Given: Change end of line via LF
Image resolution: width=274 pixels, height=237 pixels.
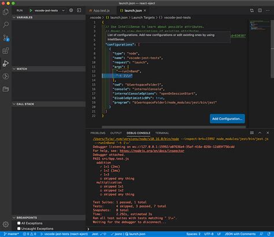Looking at the screenshot, I should pyautogui.click(x=219, y=234).
